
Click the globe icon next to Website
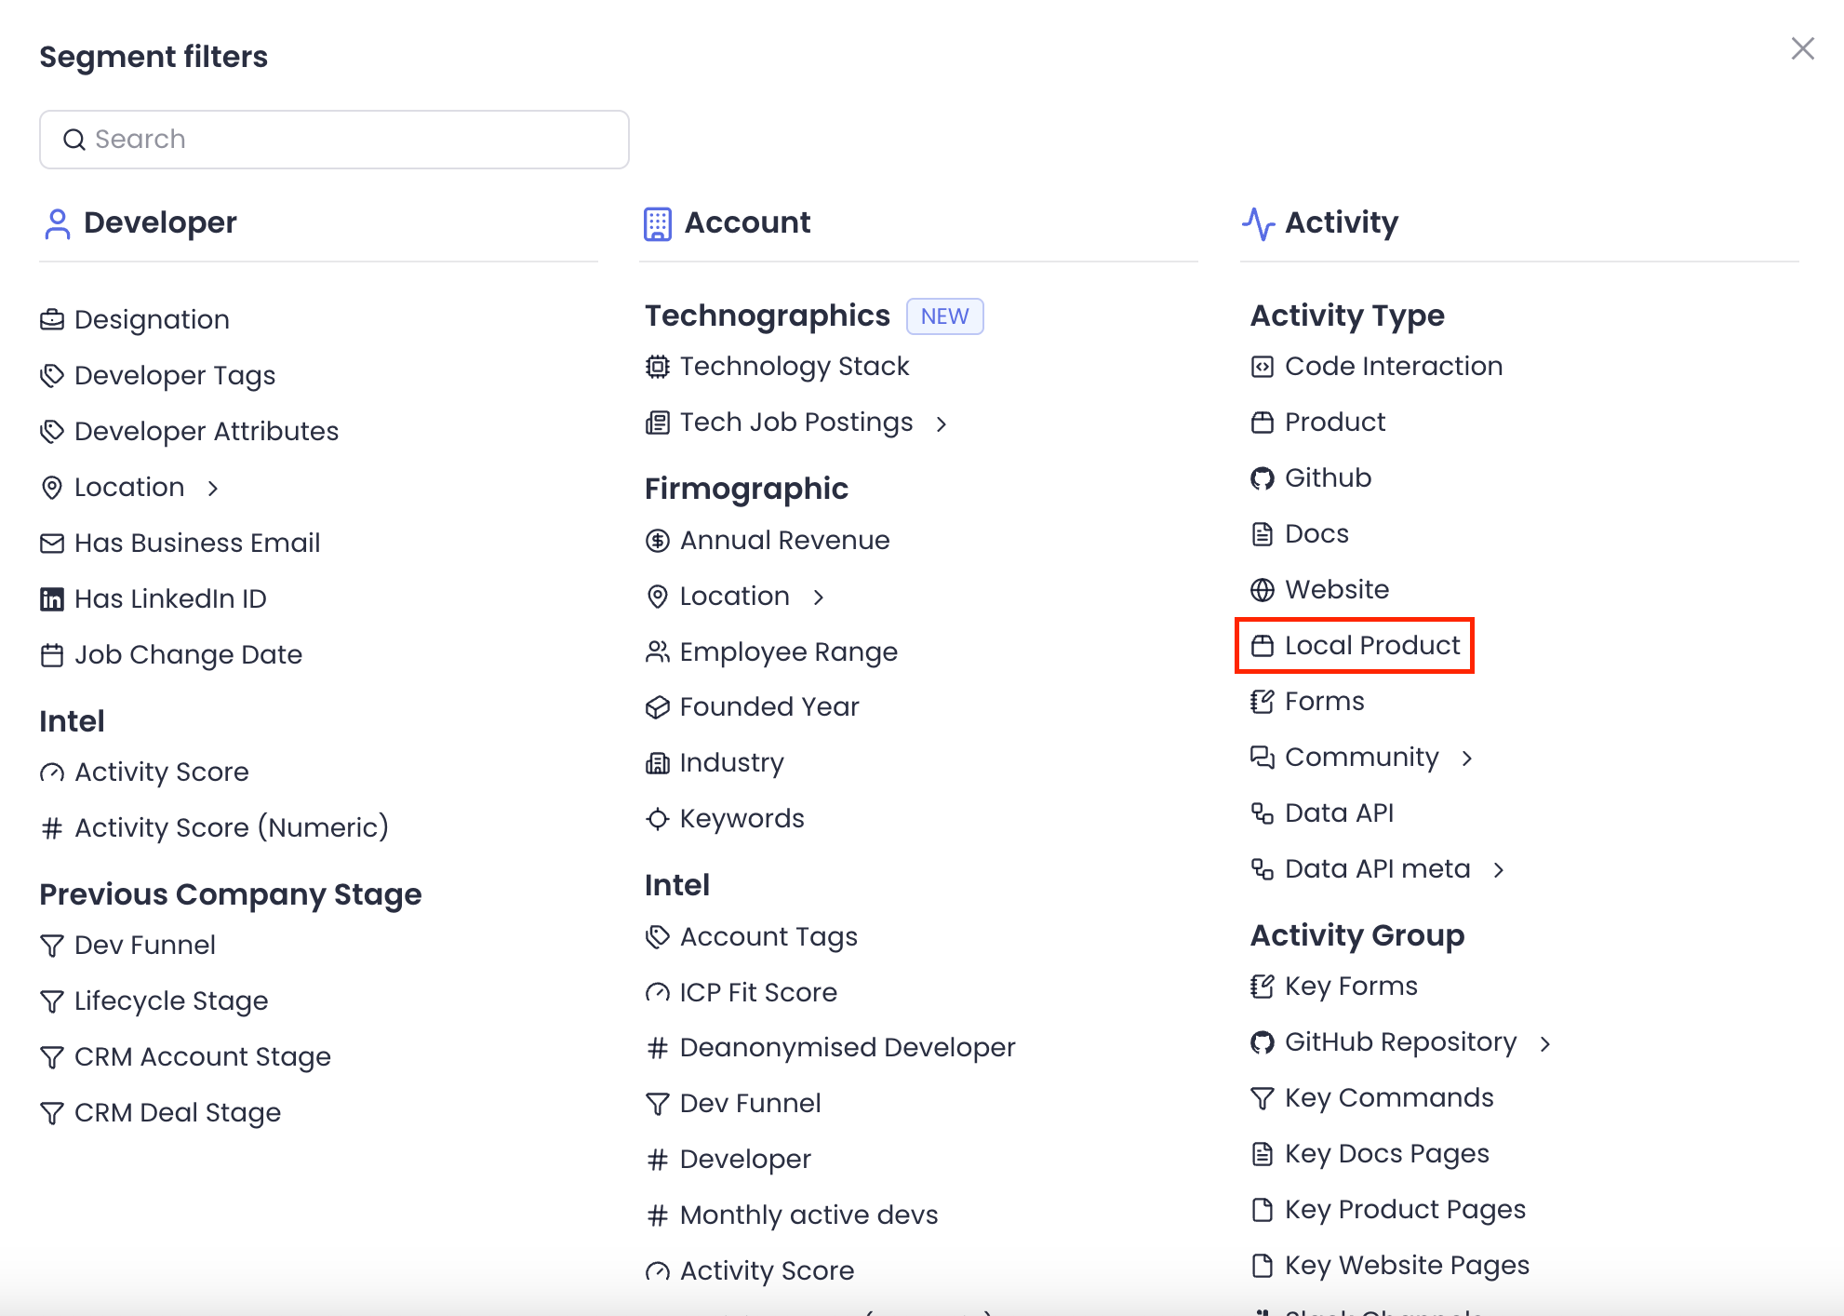[1262, 590]
